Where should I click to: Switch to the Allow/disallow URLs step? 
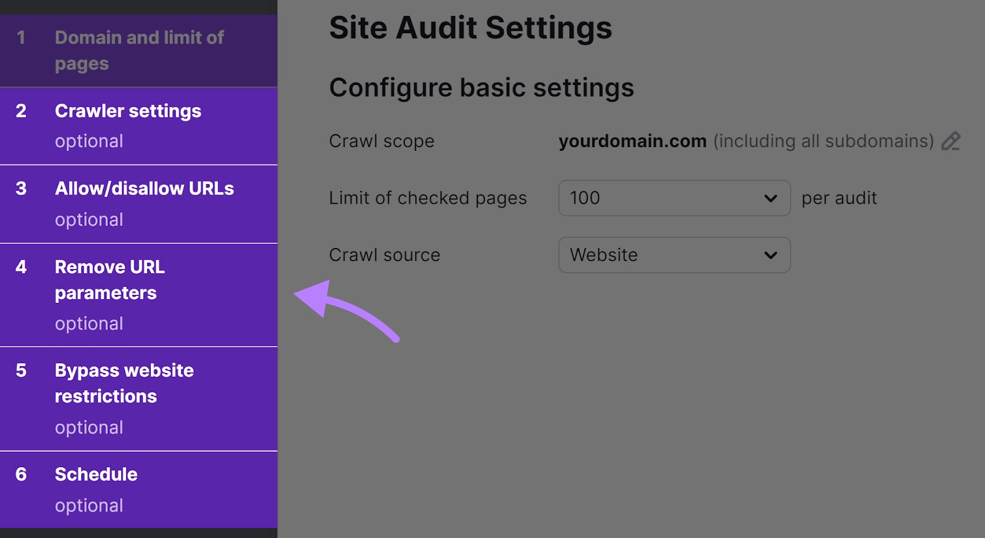(x=139, y=204)
